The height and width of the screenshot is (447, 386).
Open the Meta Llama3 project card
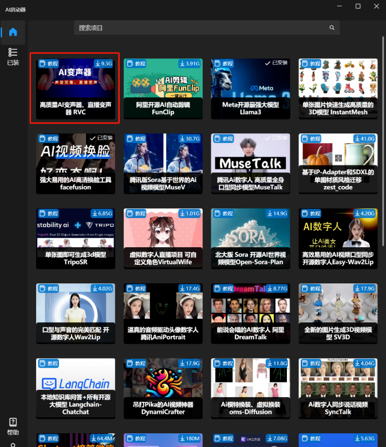250,89
